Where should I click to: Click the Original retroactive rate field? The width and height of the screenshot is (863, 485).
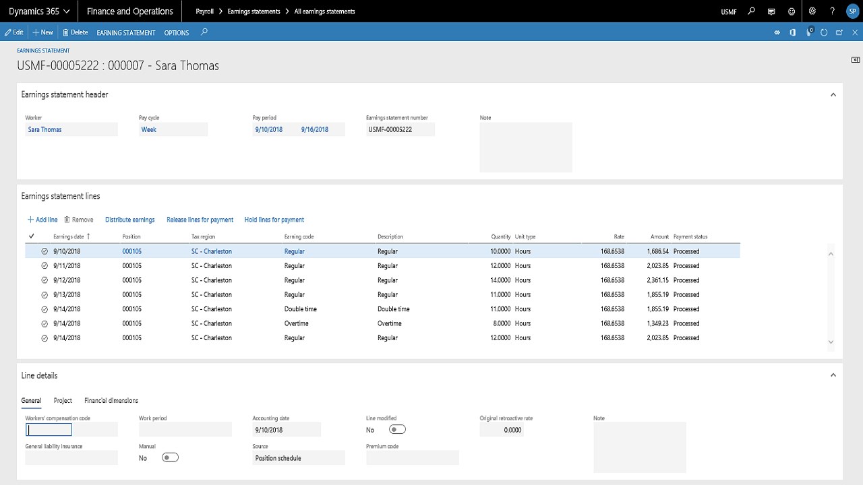coord(502,430)
